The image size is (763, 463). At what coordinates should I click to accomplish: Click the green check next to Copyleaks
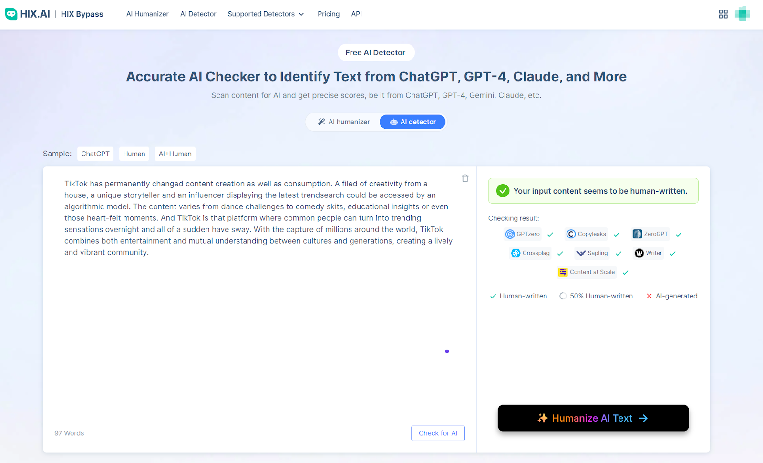click(x=617, y=235)
